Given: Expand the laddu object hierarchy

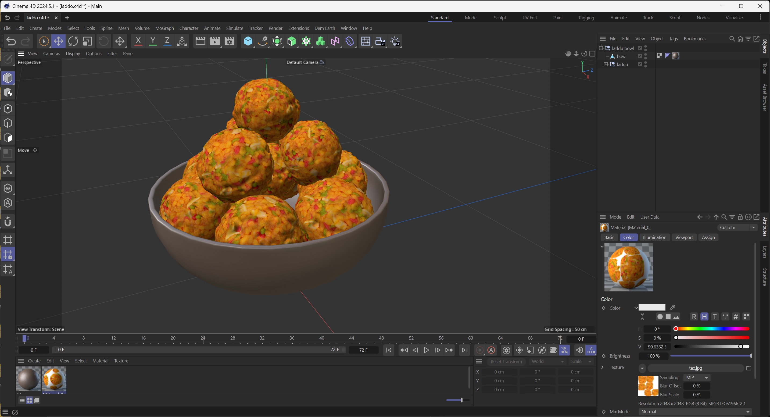Looking at the screenshot, I should 606,64.
